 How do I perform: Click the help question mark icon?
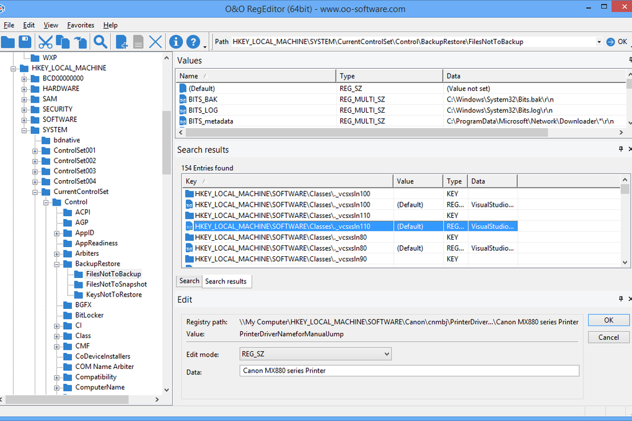[x=193, y=41]
